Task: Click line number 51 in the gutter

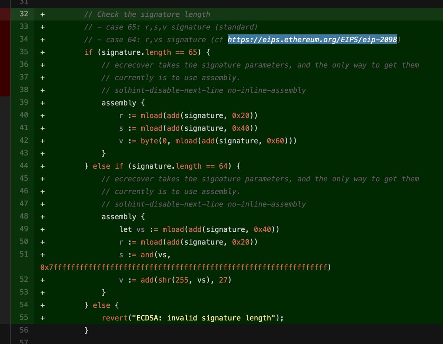Action: tap(24, 255)
